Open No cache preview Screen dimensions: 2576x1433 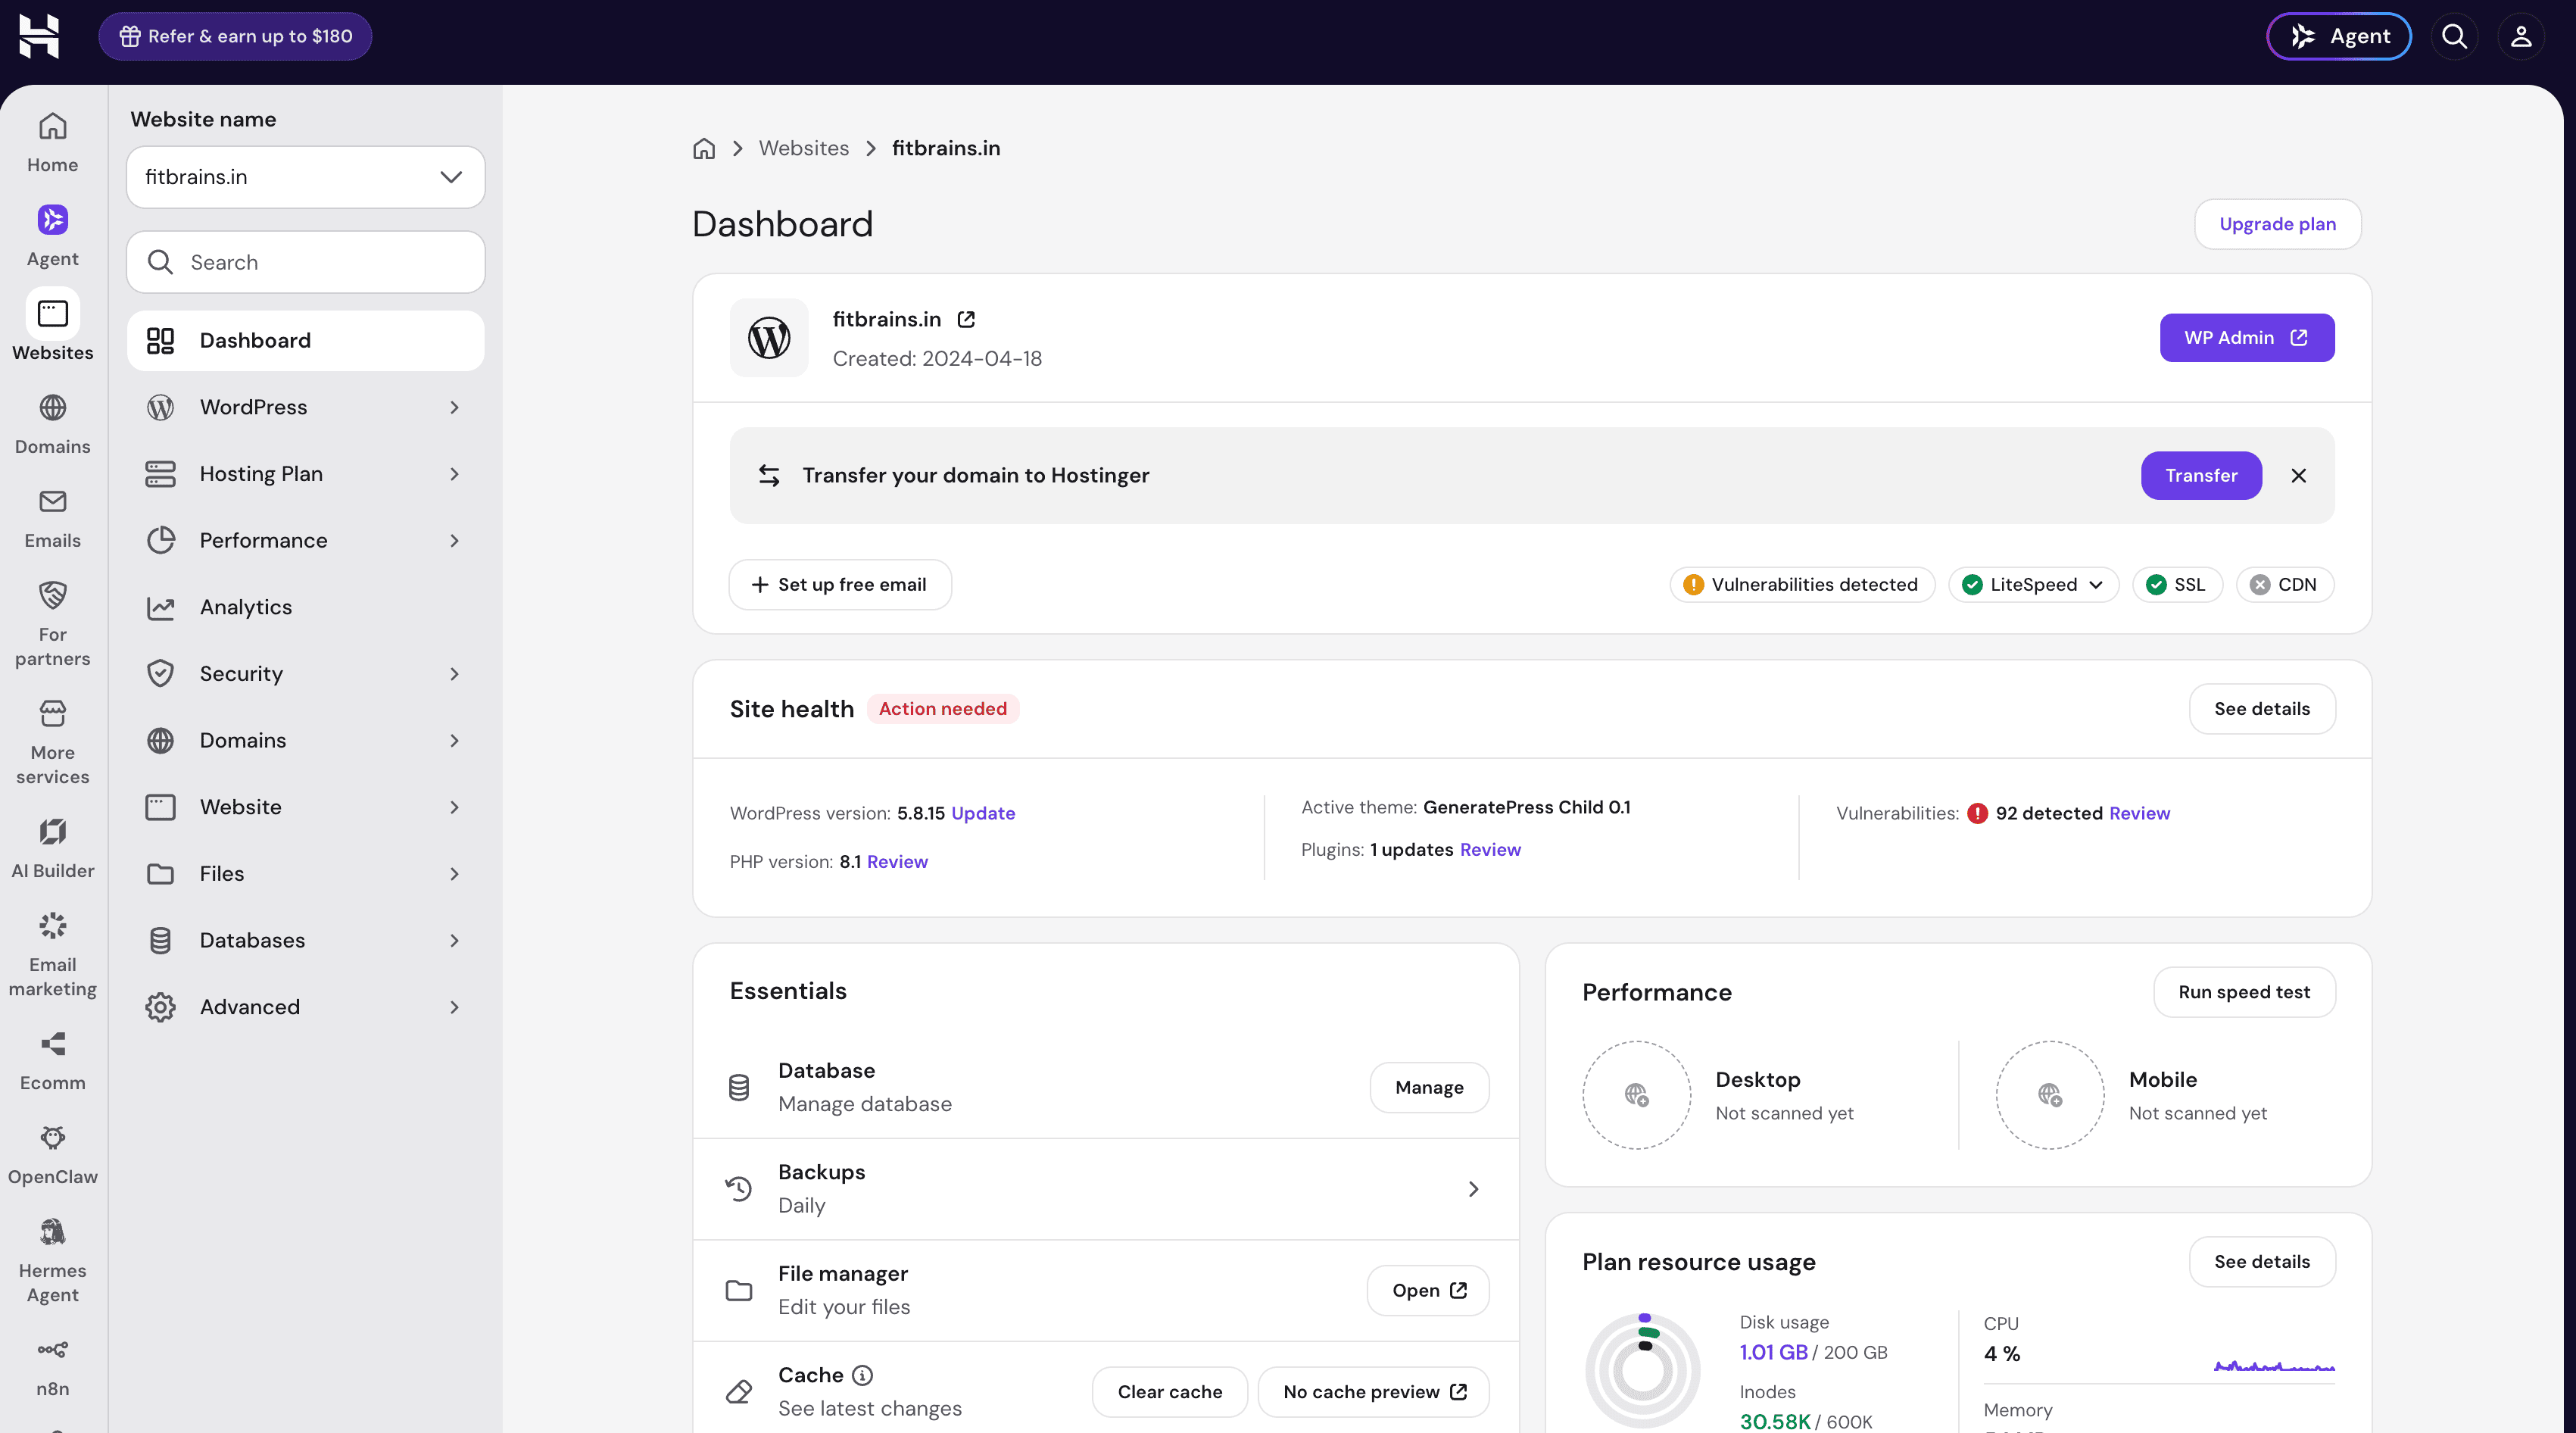point(1374,1392)
